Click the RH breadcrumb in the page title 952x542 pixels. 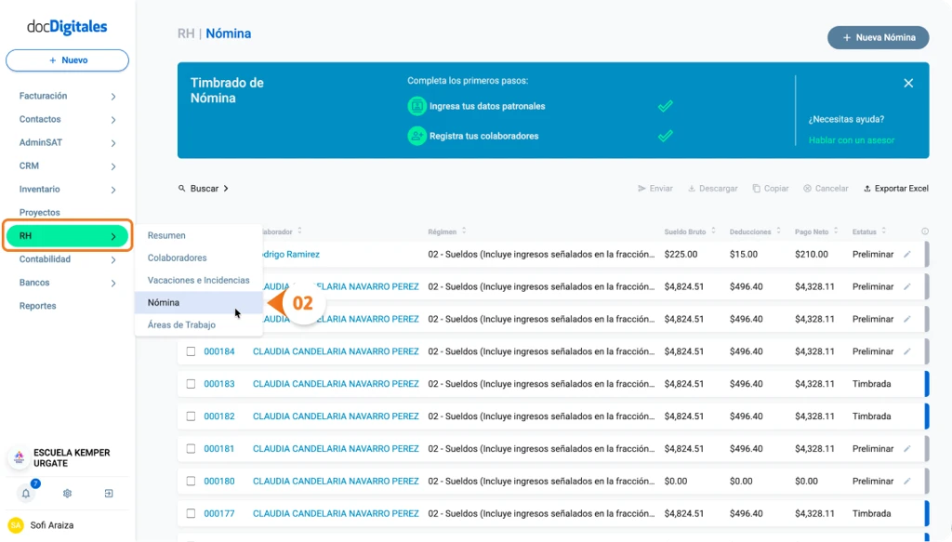tap(186, 33)
